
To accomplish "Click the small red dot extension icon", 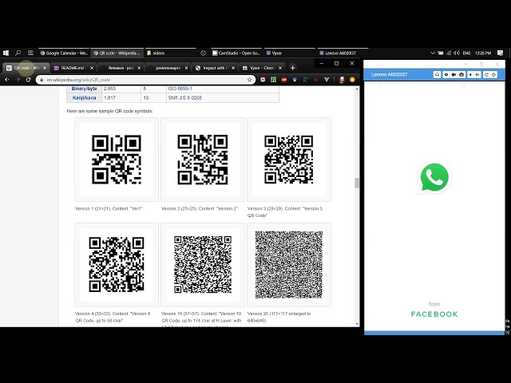I will coord(315,80).
